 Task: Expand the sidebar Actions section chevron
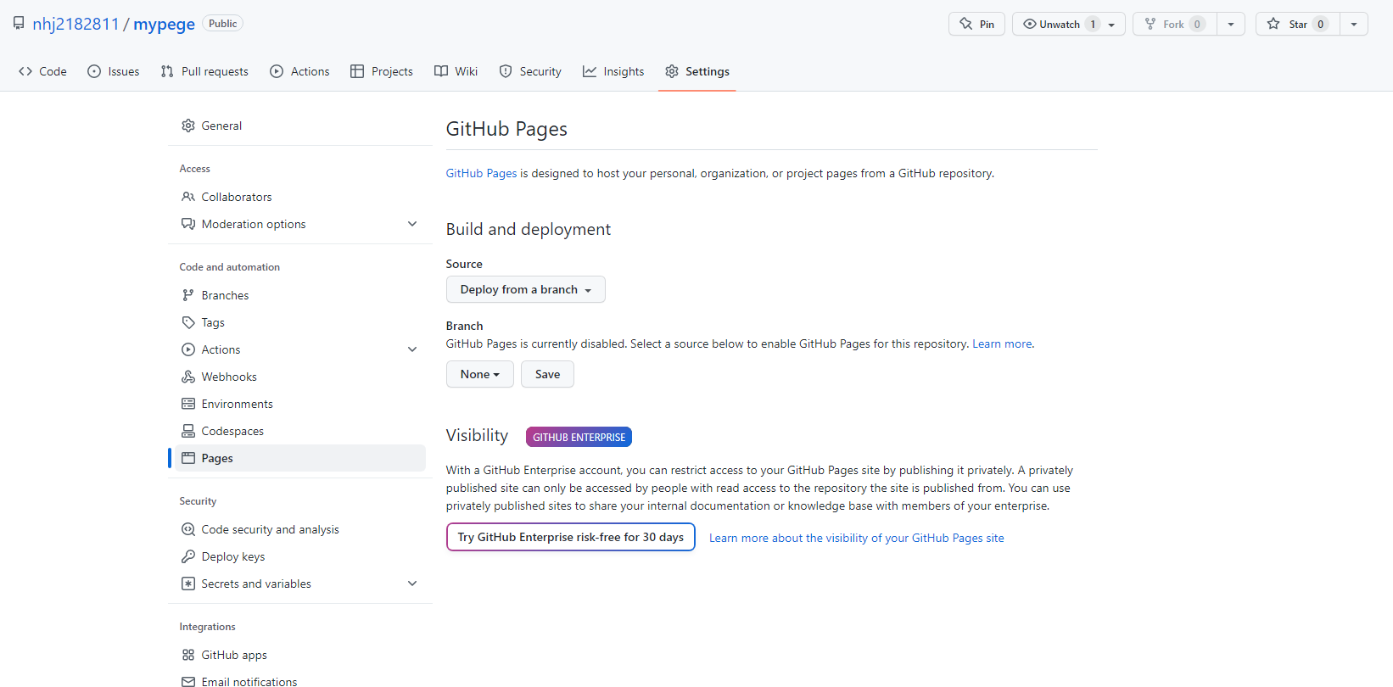(x=412, y=349)
